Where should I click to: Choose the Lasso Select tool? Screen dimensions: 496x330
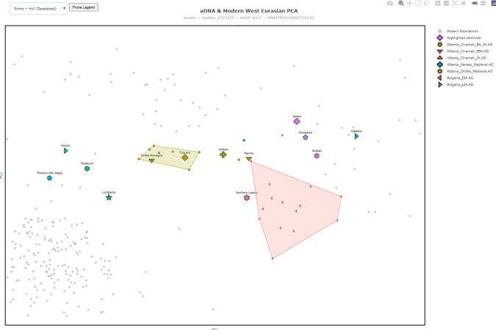pyautogui.click(x=426, y=3)
